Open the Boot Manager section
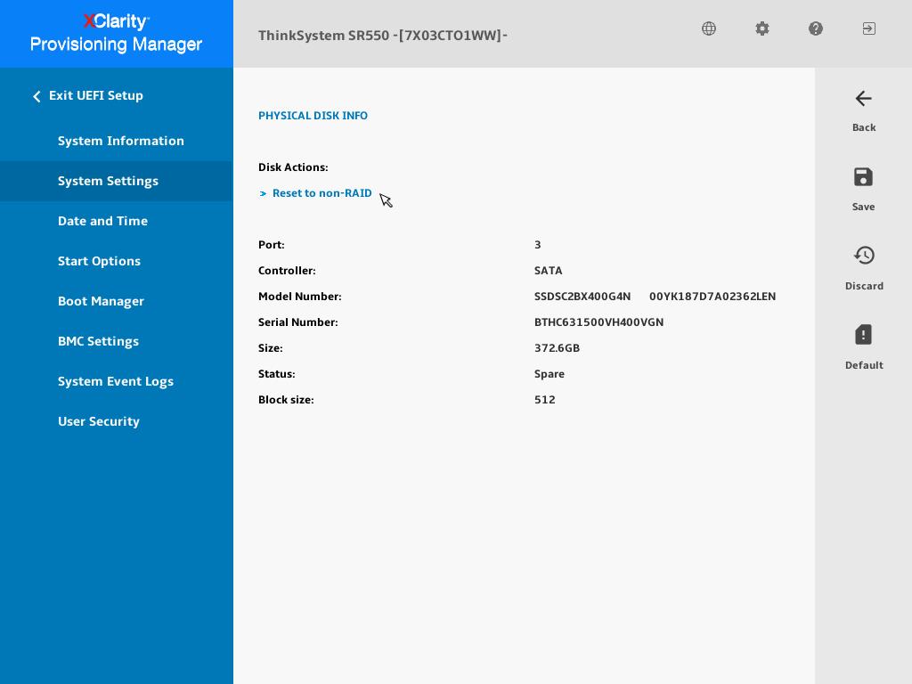This screenshot has height=684, width=912. point(101,301)
